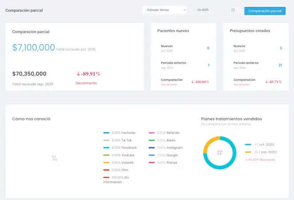Click the percent symbol chart placeholder
Screen dimensions: 294x200
tap(54, 158)
